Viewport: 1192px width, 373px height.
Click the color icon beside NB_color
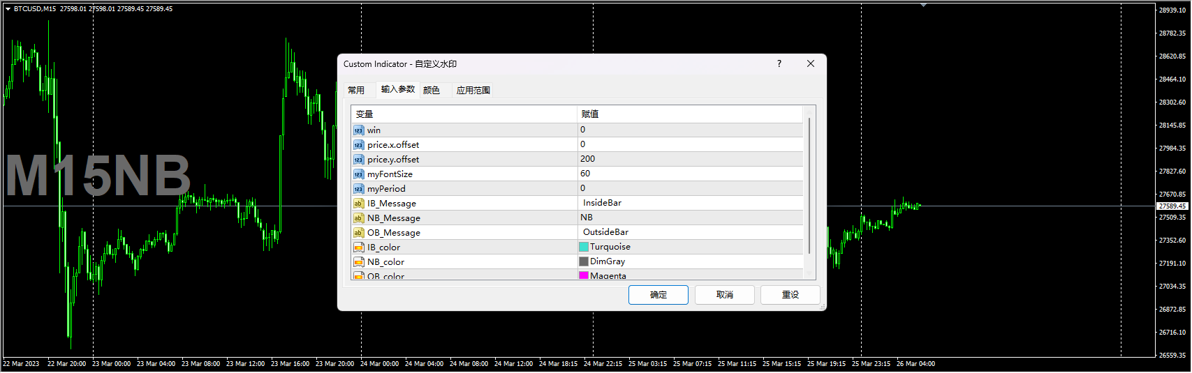pyautogui.click(x=358, y=262)
